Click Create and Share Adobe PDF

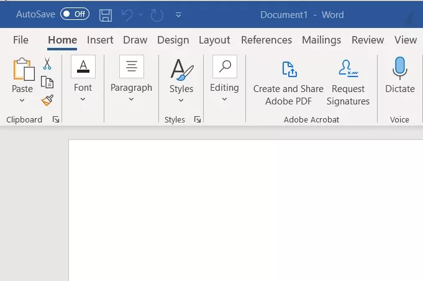288,83
